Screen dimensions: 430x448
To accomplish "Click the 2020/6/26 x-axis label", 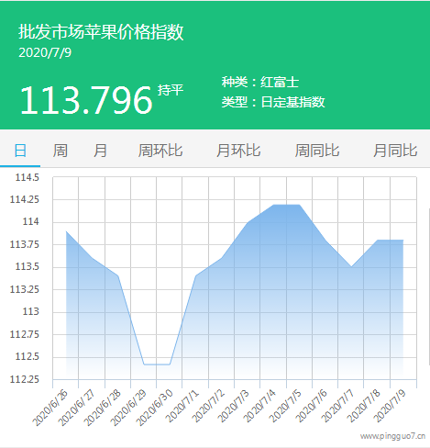I will 51,408.
